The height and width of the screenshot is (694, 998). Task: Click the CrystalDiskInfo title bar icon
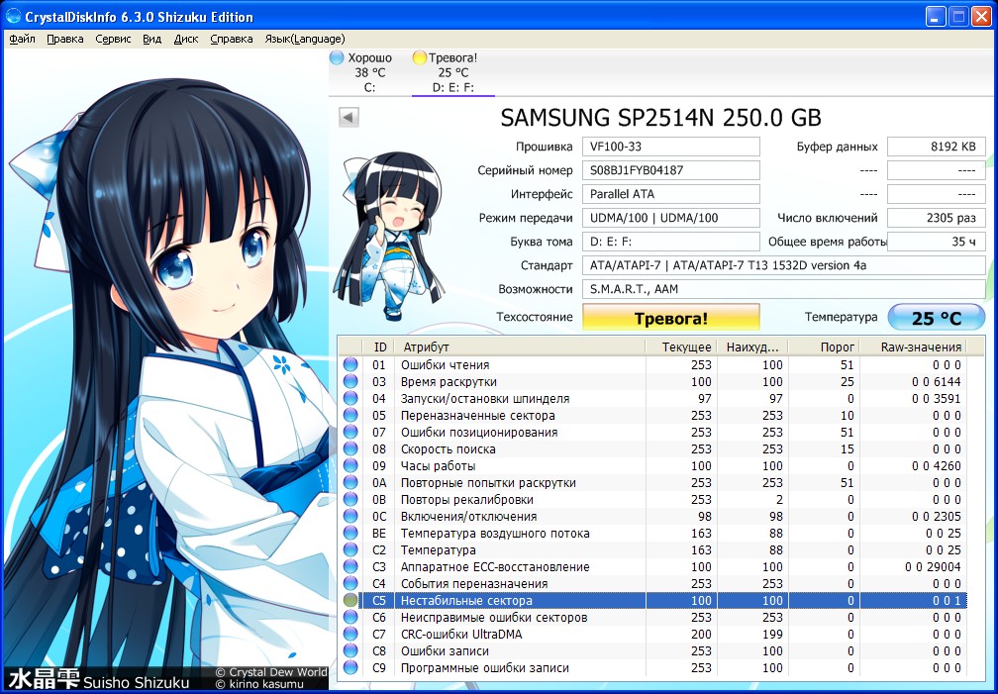tap(13, 16)
